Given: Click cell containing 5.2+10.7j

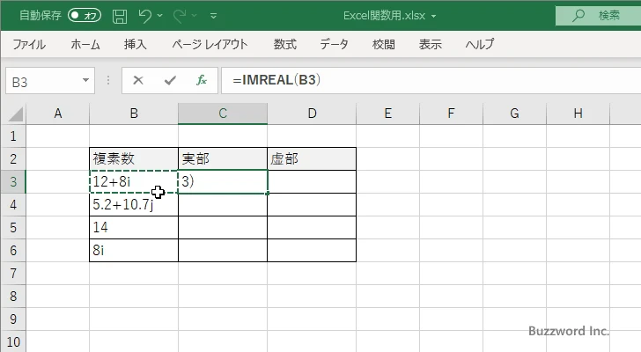Looking at the screenshot, I should (134, 204).
